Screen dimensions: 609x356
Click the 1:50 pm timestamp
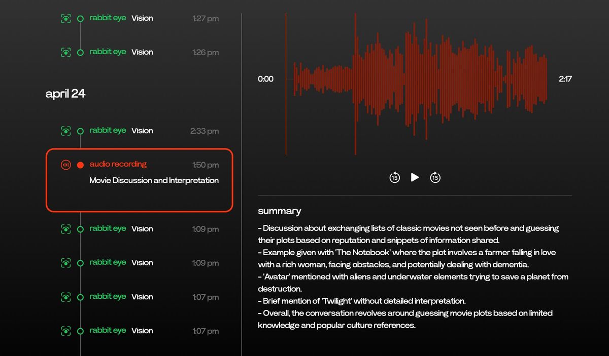point(206,165)
